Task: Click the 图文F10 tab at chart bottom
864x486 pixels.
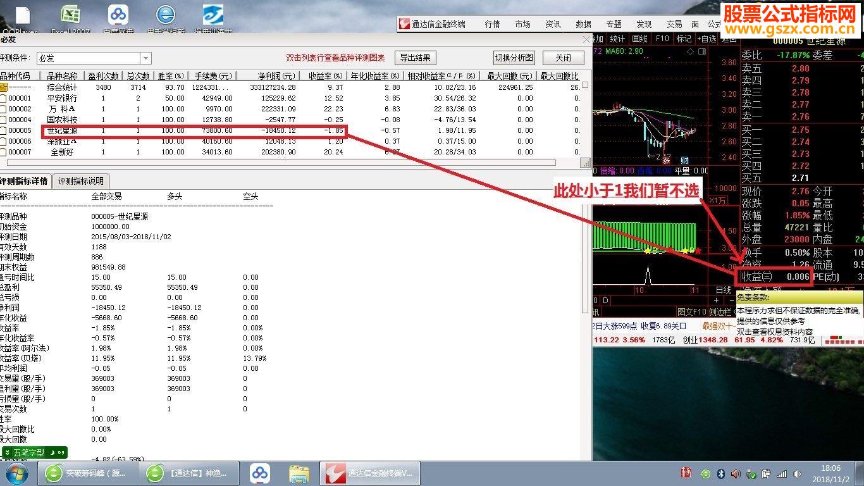Action: (691, 312)
